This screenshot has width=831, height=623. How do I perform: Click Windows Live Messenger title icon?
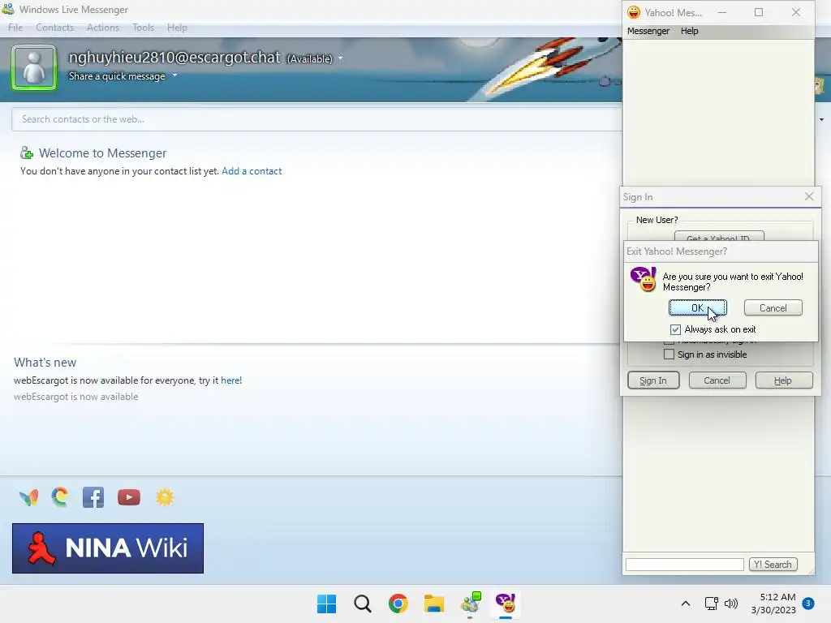[x=8, y=9]
